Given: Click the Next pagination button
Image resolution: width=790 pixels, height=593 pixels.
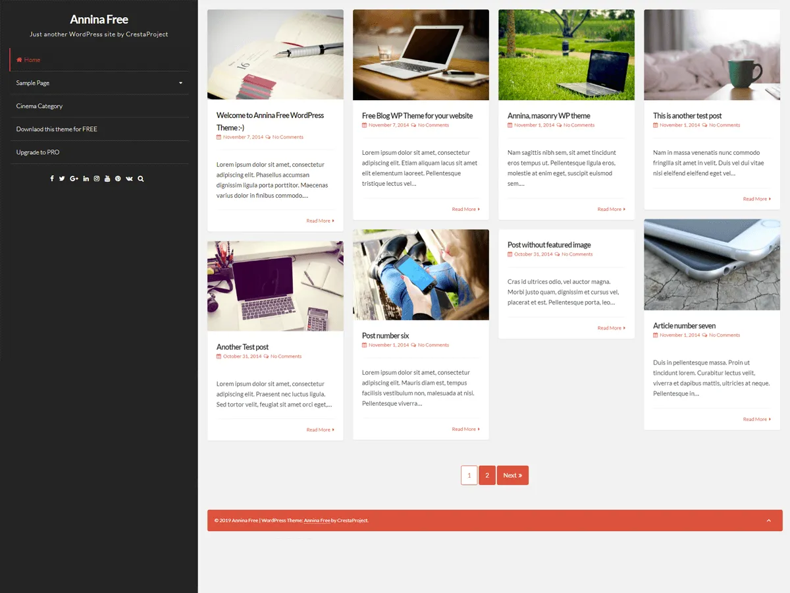Looking at the screenshot, I should 512,475.
